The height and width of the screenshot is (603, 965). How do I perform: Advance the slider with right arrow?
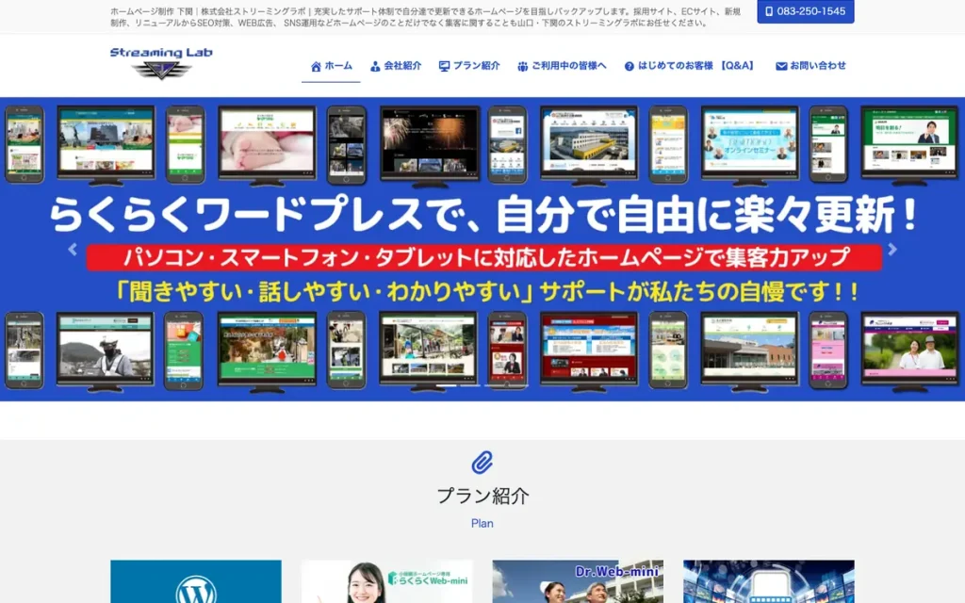tap(892, 249)
